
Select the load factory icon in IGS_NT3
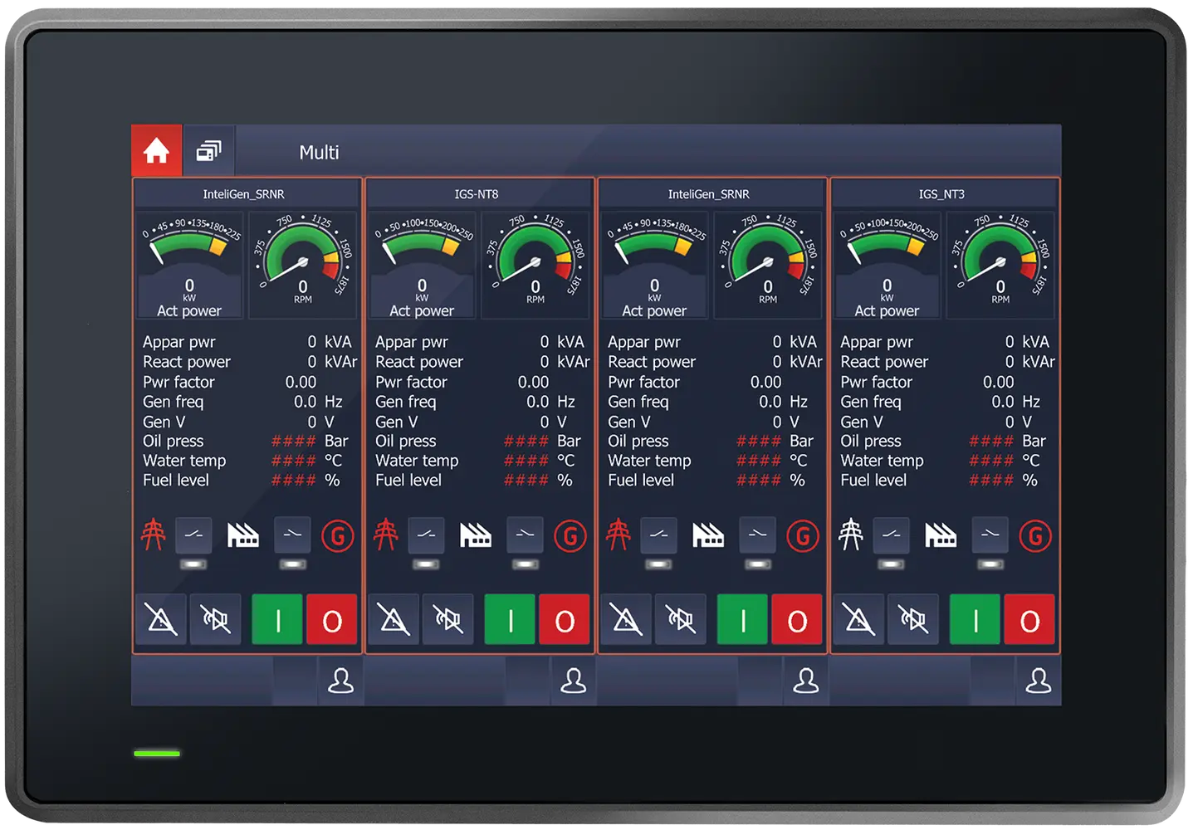[x=941, y=535]
